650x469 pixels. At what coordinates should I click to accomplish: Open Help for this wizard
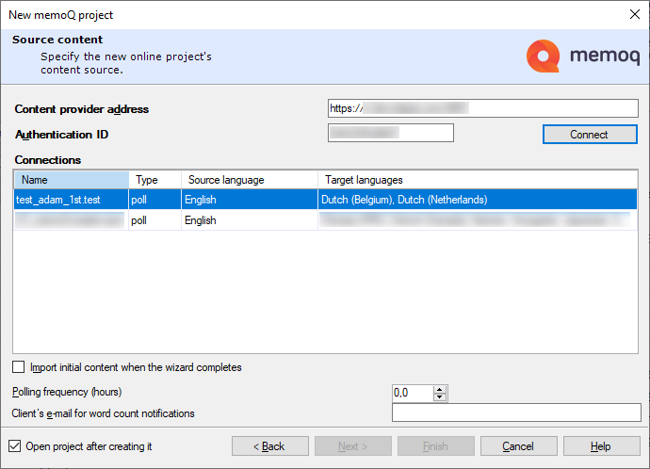point(600,446)
